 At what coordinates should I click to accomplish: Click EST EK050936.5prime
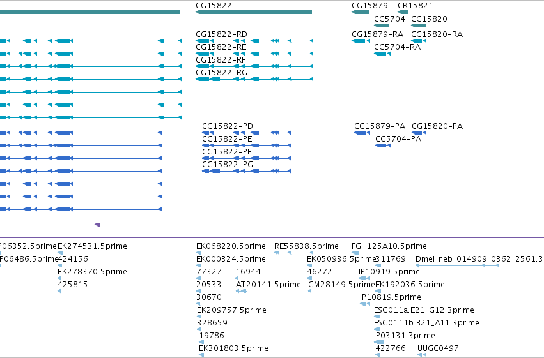tap(342, 259)
